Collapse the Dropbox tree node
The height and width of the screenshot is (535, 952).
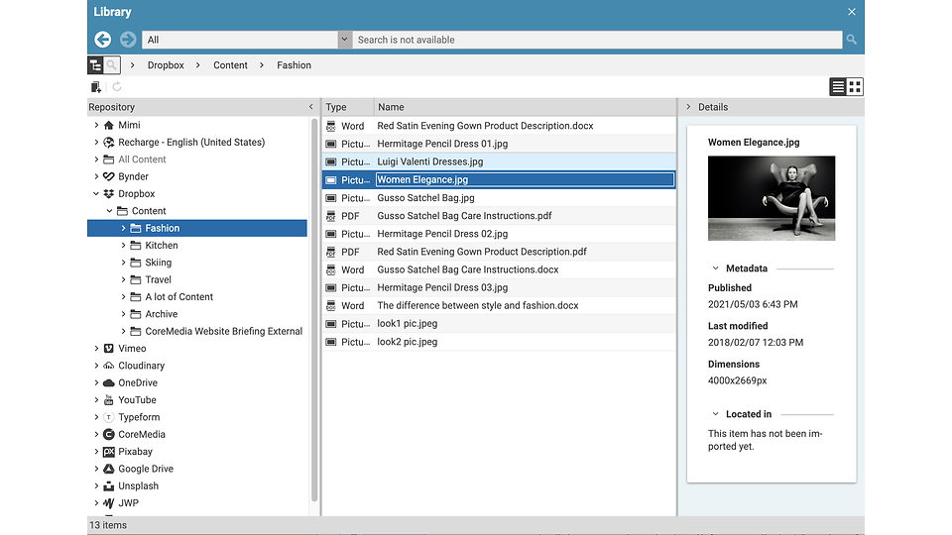tap(96, 193)
